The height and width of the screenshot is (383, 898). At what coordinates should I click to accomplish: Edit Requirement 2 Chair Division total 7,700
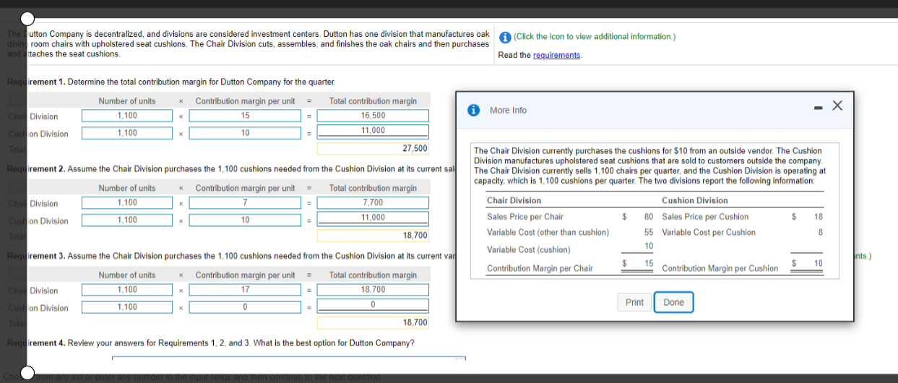coord(374,203)
